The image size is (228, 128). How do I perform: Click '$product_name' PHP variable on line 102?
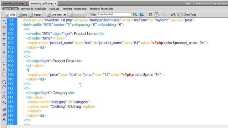pos(186,43)
